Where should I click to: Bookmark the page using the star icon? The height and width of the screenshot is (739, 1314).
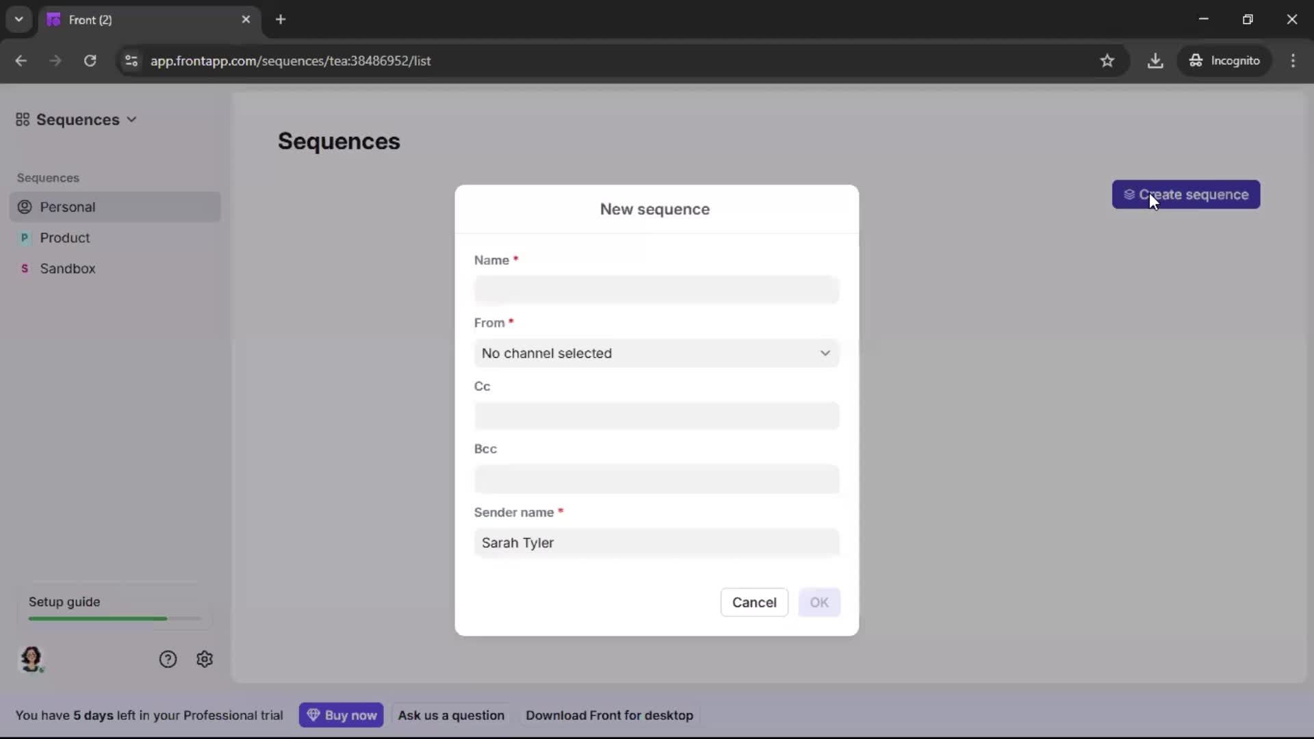1107,61
